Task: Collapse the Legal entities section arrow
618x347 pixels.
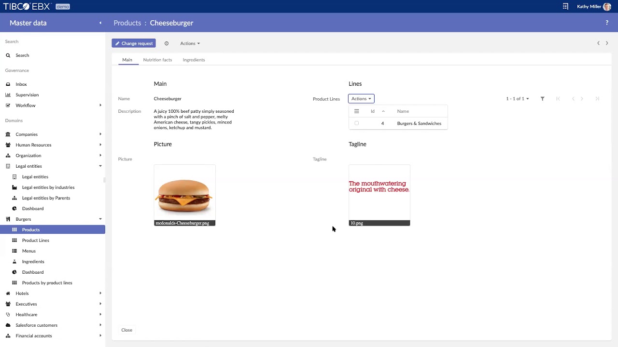Action: click(100, 166)
